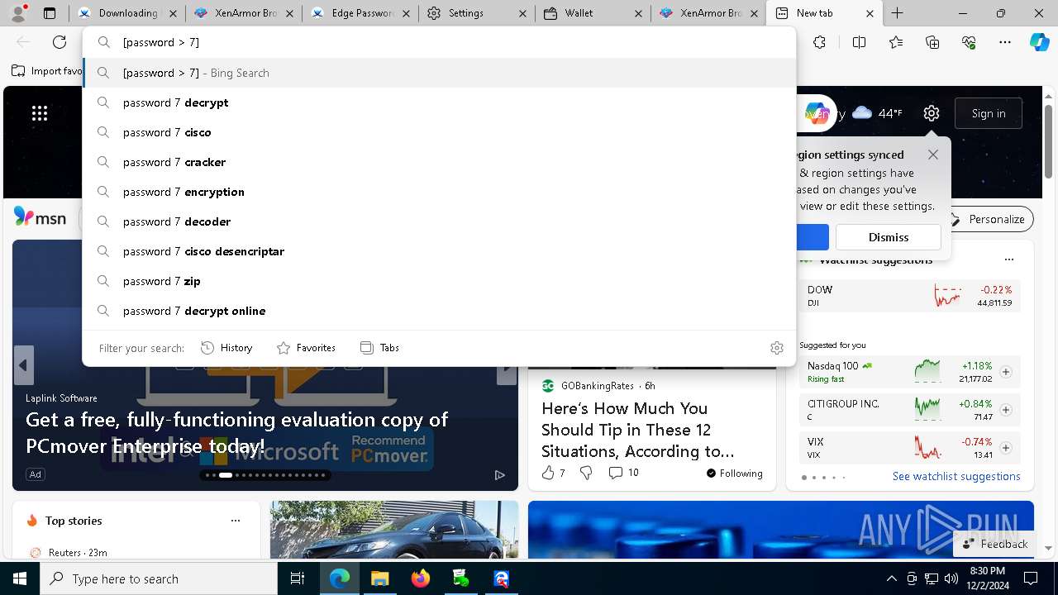Open Import favorites bookmark bar item
Image resolution: width=1058 pixels, height=595 pixels.
pos(47,71)
